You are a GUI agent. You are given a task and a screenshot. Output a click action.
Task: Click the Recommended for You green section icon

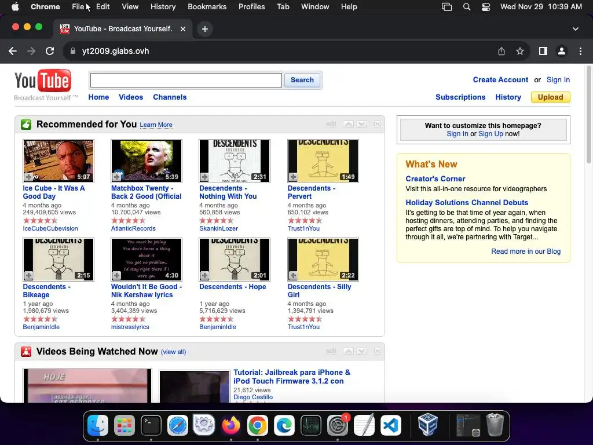pyautogui.click(x=26, y=125)
